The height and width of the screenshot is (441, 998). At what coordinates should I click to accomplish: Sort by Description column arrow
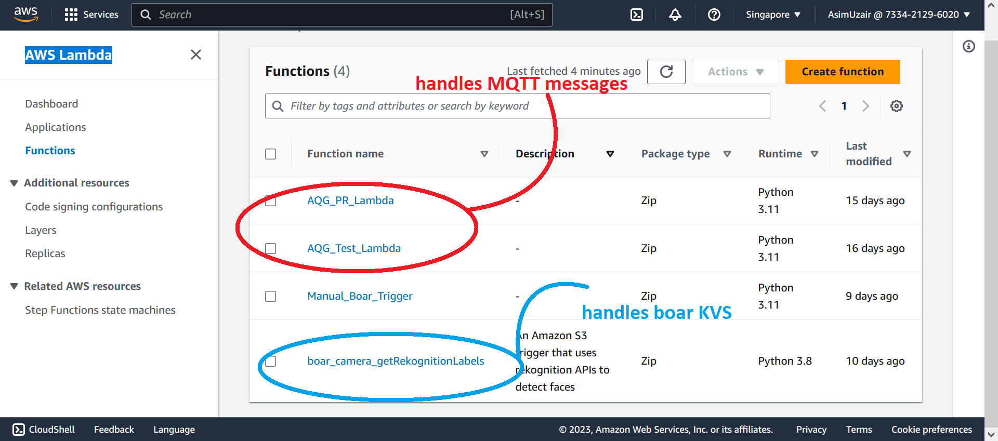(x=610, y=154)
